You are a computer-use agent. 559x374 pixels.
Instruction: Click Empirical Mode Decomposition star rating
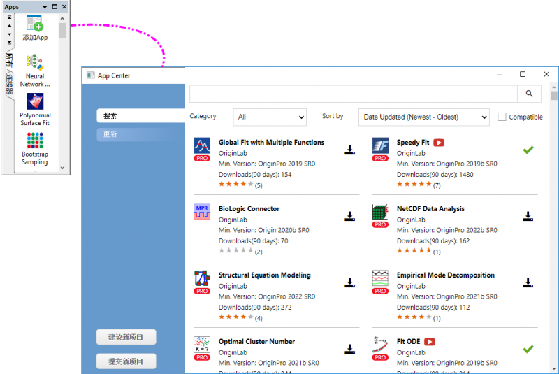[x=414, y=317]
